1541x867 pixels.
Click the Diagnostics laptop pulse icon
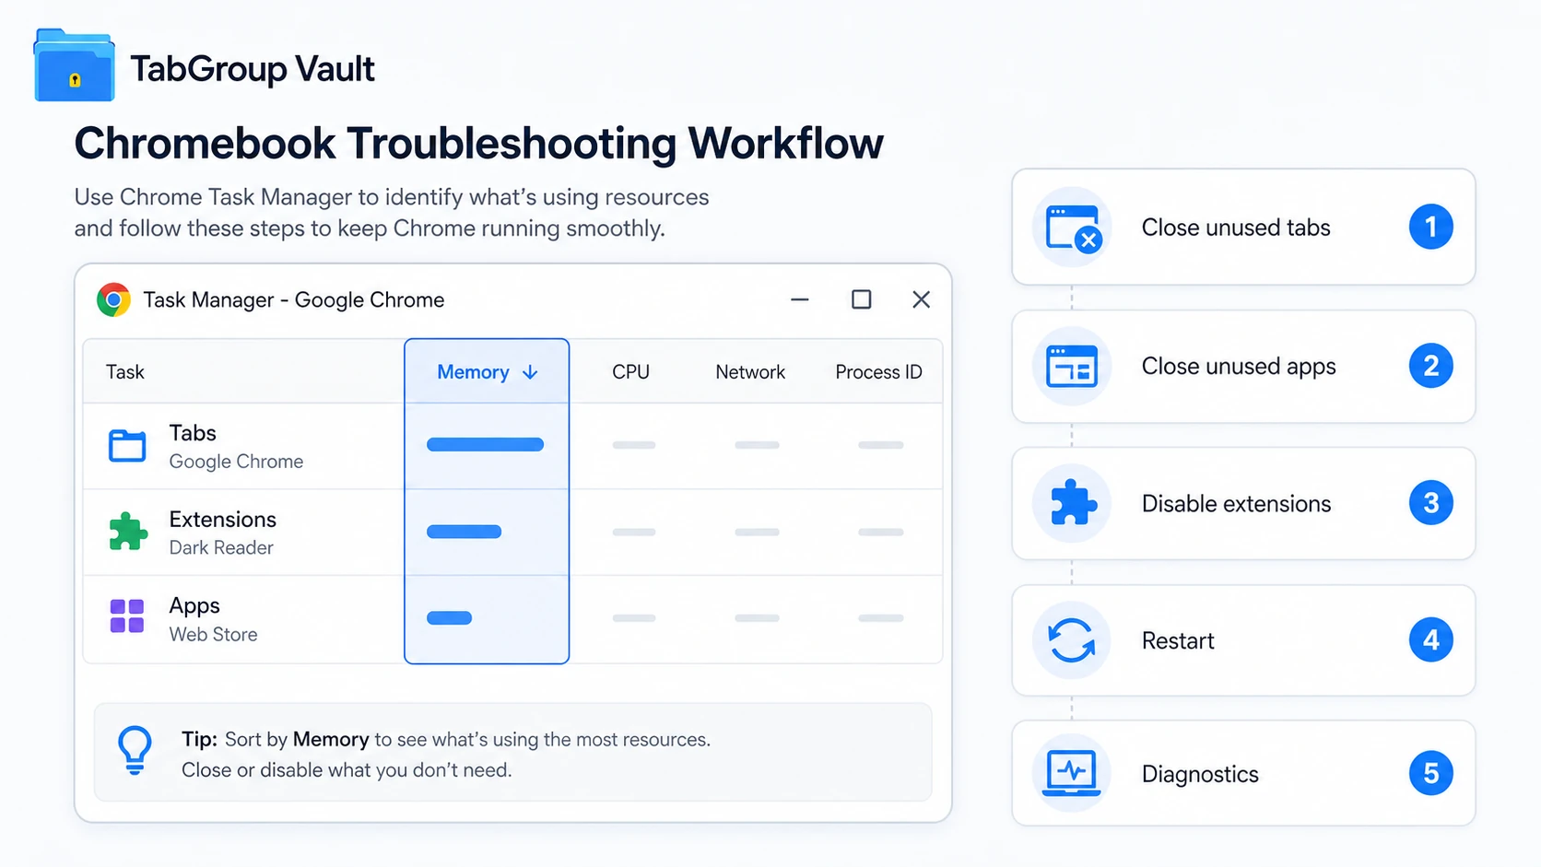click(1072, 773)
